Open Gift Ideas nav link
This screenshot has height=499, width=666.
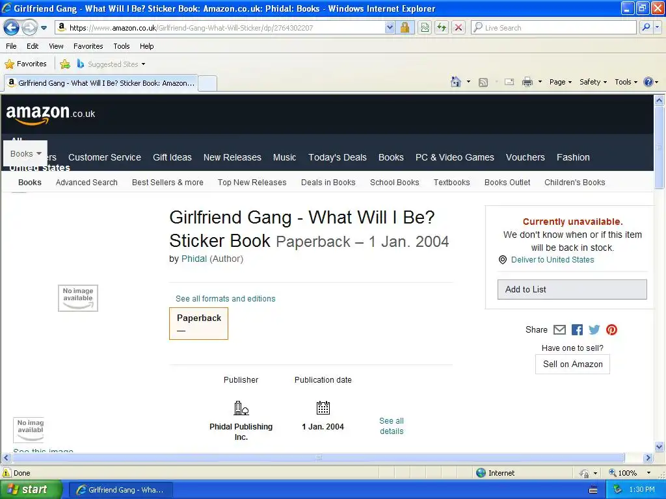[x=172, y=157]
